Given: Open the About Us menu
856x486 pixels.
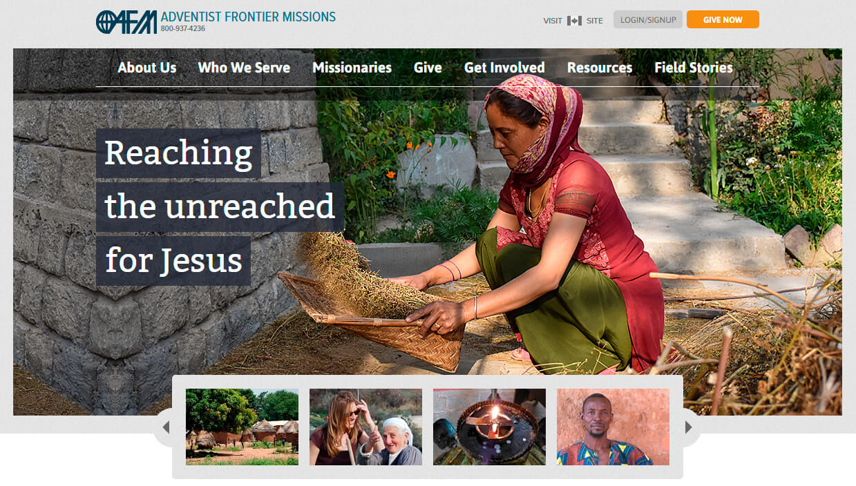Looking at the screenshot, I should (146, 68).
